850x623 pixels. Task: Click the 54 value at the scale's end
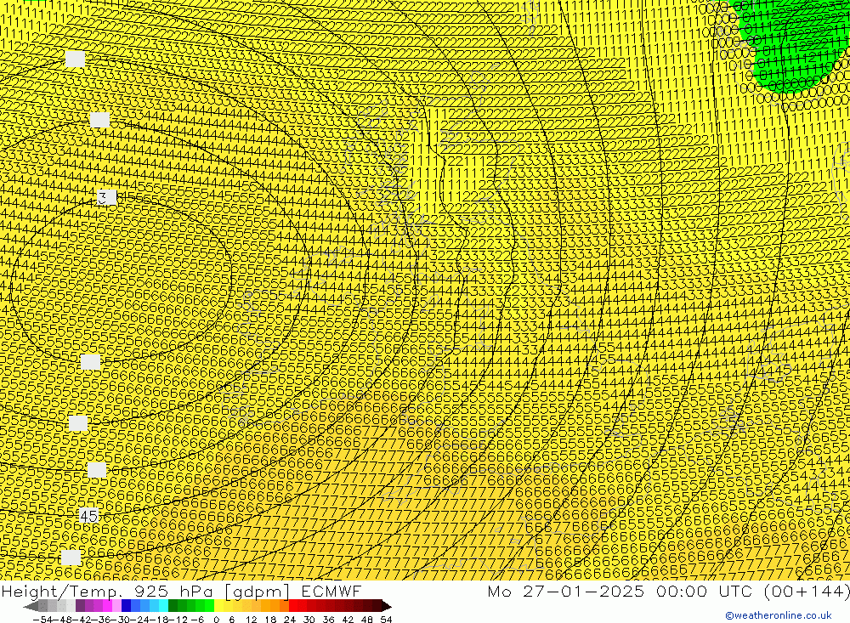pyautogui.click(x=386, y=619)
